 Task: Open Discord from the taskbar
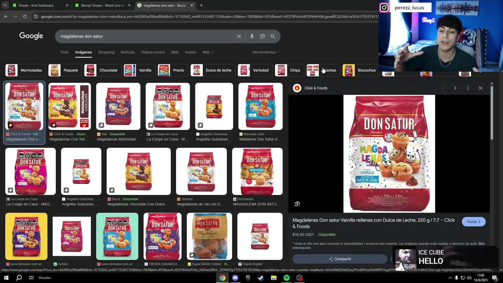tap(235, 278)
